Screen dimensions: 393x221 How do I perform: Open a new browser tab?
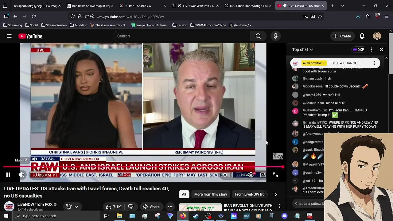[x=332, y=6]
